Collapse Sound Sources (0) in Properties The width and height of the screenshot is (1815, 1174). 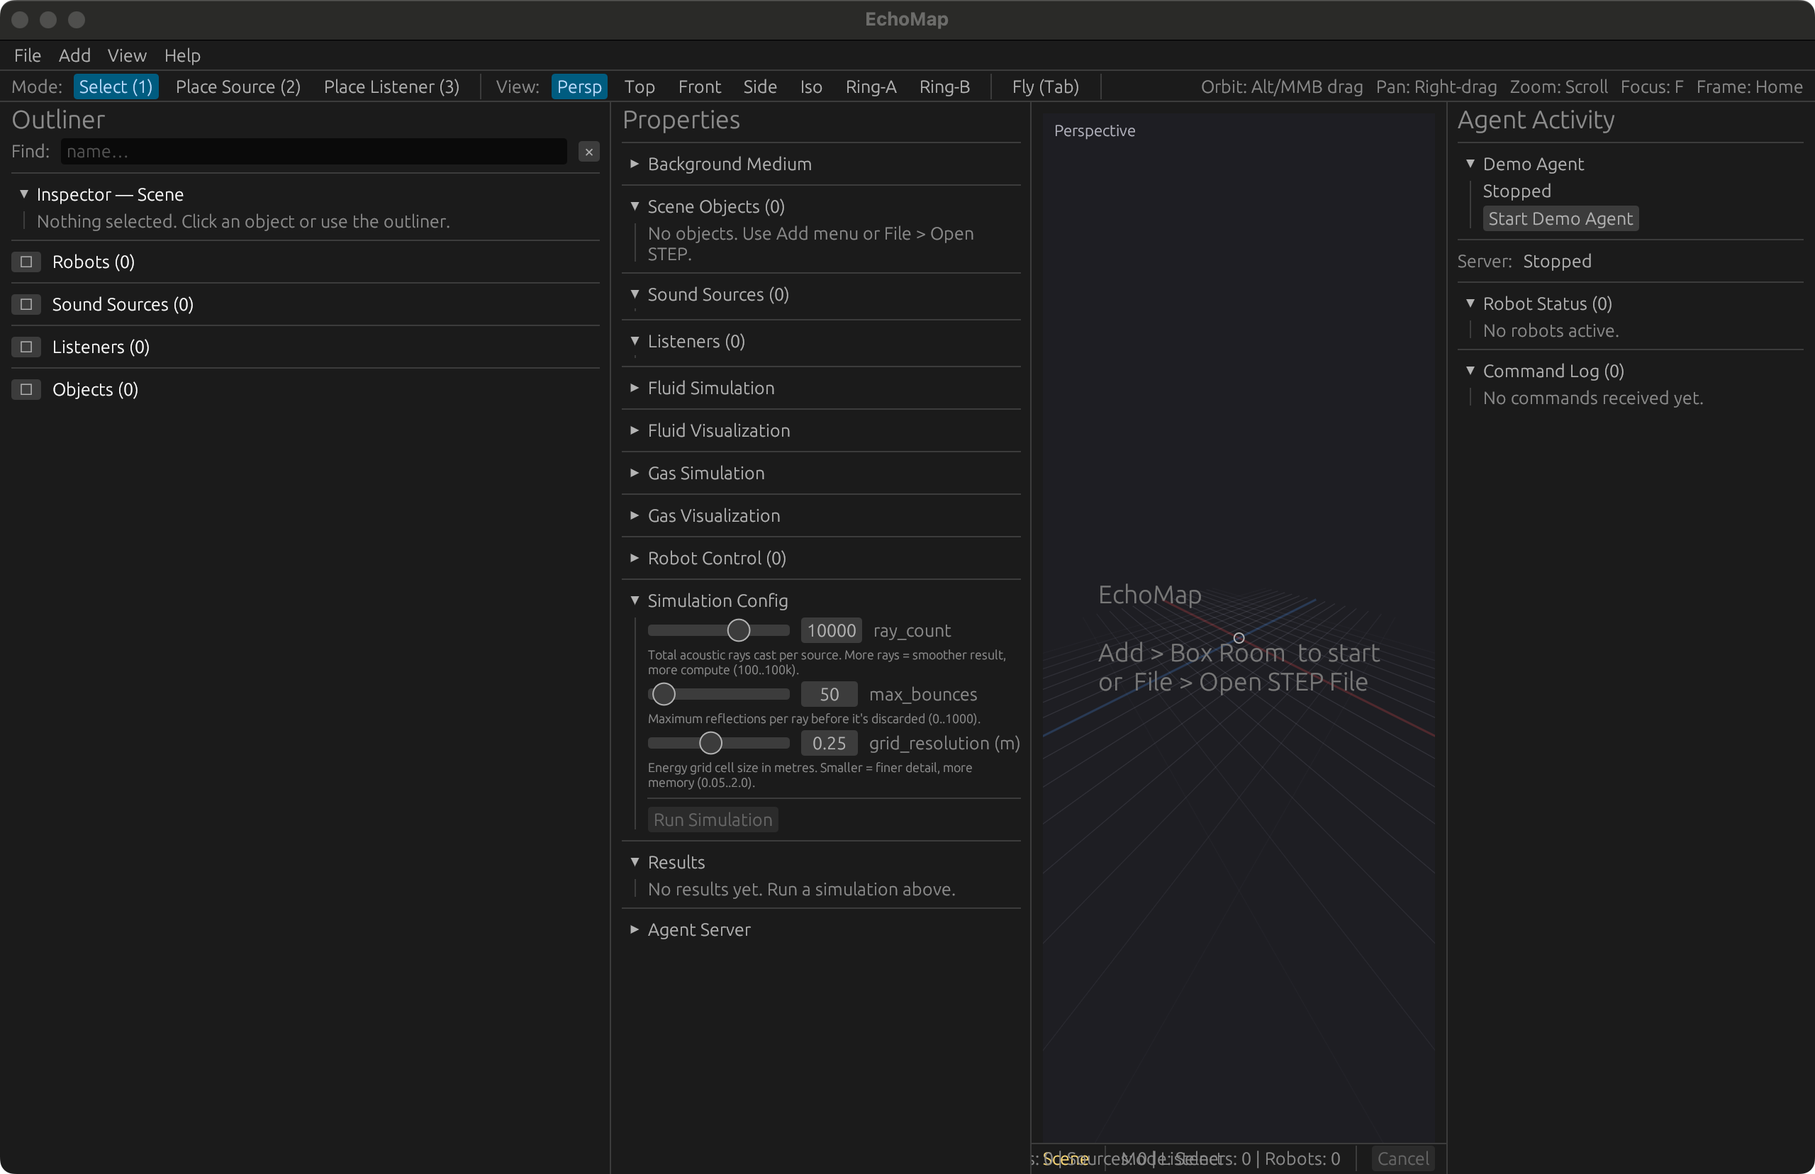click(x=635, y=294)
